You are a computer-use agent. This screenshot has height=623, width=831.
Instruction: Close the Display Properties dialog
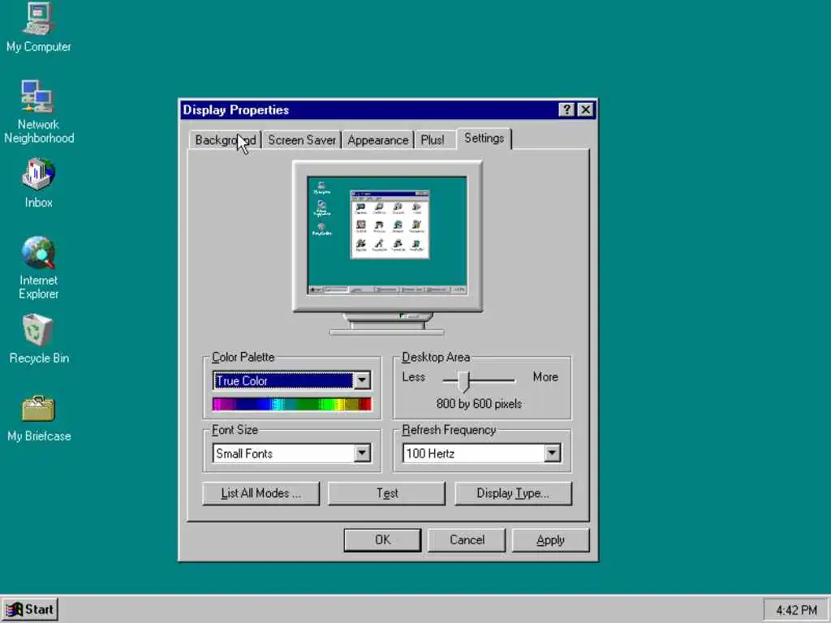click(x=585, y=110)
